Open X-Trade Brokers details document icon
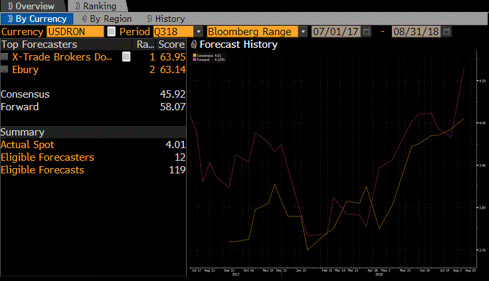This screenshot has height=281, width=489. coord(126,56)
